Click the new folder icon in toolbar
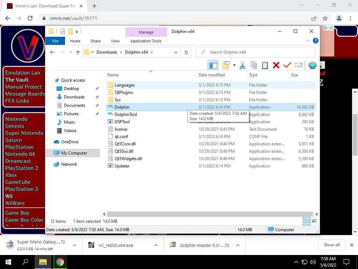358x269 pixels. point(226,65)
